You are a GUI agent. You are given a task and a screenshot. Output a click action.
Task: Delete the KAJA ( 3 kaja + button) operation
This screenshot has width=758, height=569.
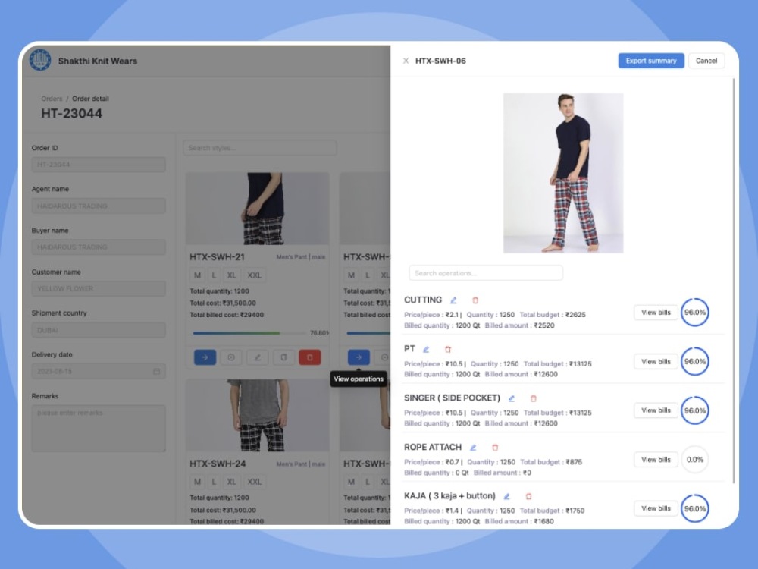(x=528, y=496)
